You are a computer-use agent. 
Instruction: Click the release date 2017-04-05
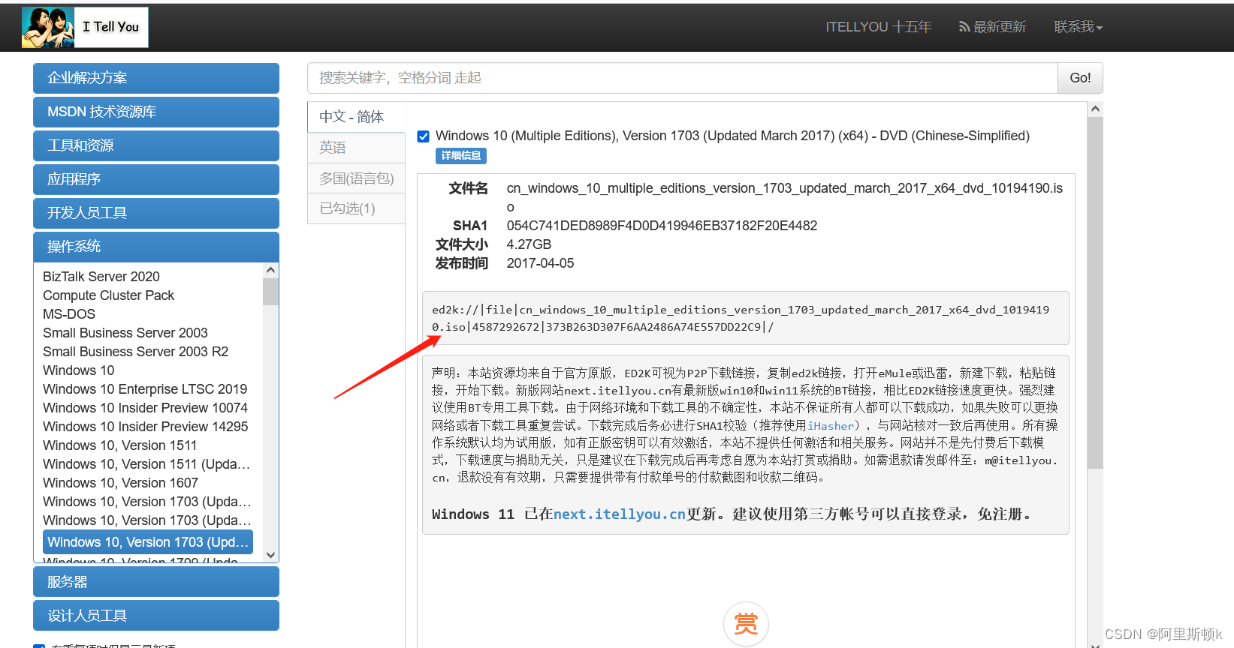point(540,263)
